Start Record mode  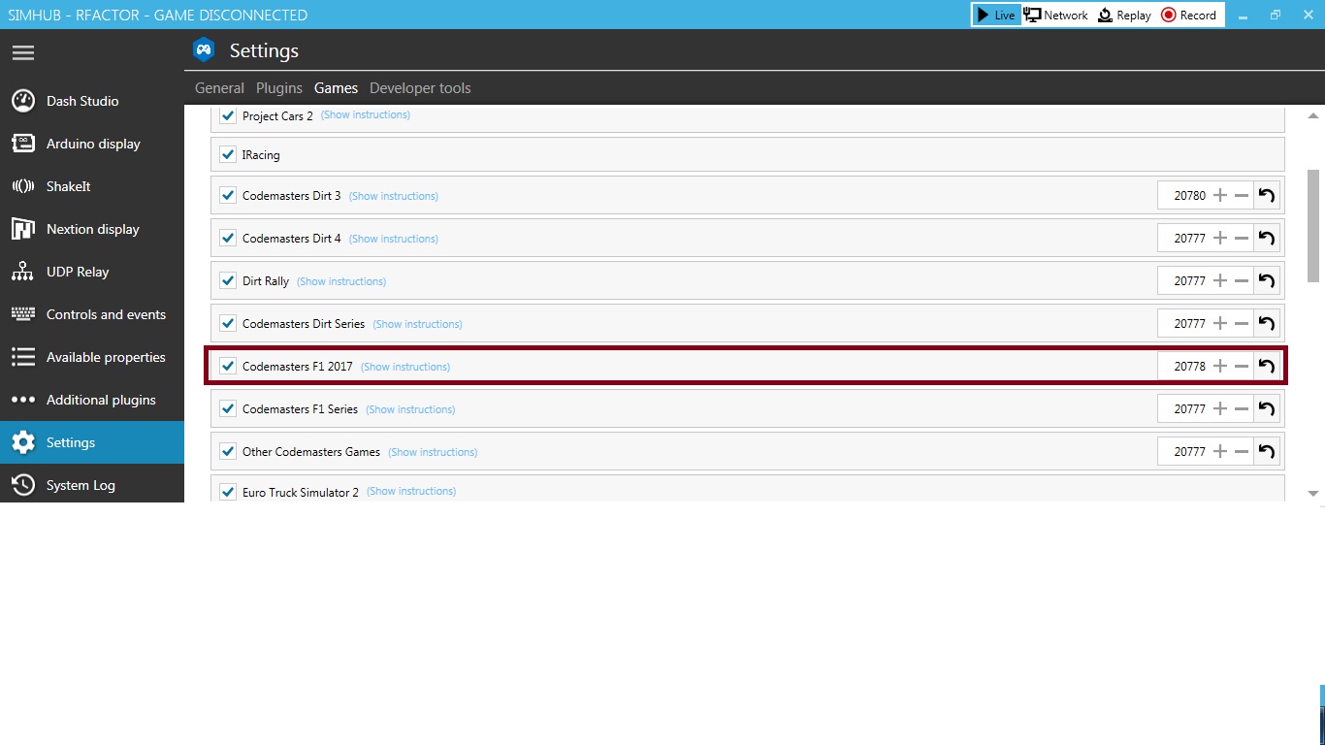pyautogui.click(x=1189, y=15)
